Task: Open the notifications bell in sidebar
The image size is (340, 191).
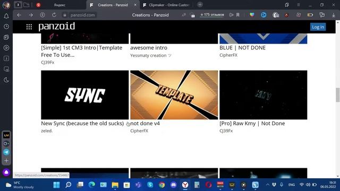Action: (6, 16)
